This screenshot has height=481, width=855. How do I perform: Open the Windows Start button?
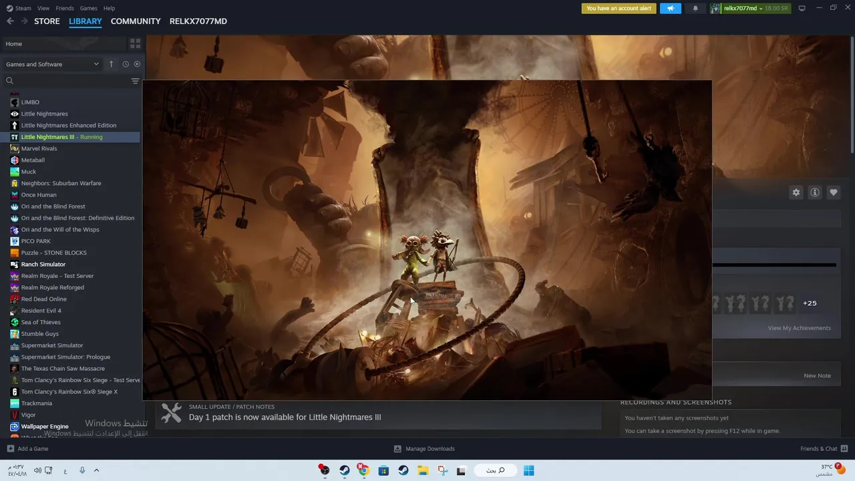point(528,470)
